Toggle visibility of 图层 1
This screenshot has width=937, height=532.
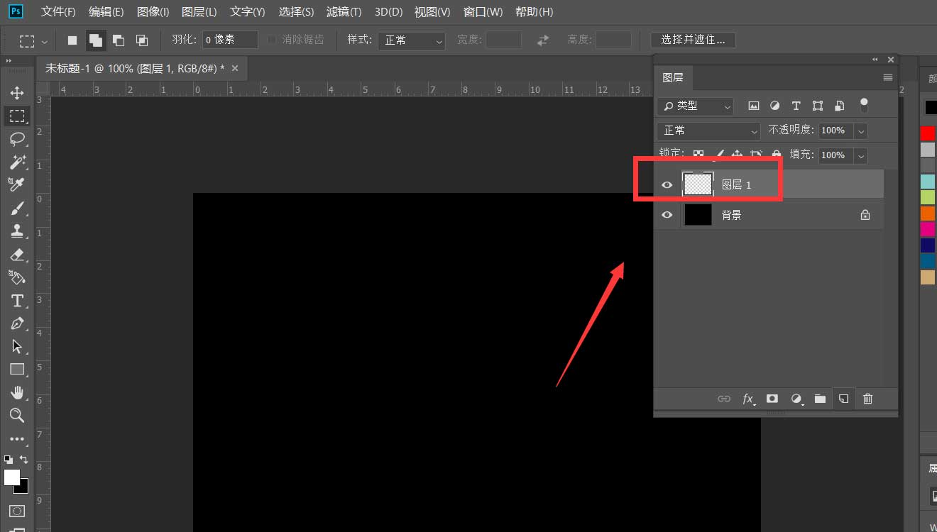pos(667,184)
